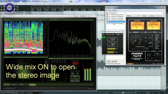
Task: Select the DE-RUMBLE style on Drawmer
Action: (x=157, y=42)
